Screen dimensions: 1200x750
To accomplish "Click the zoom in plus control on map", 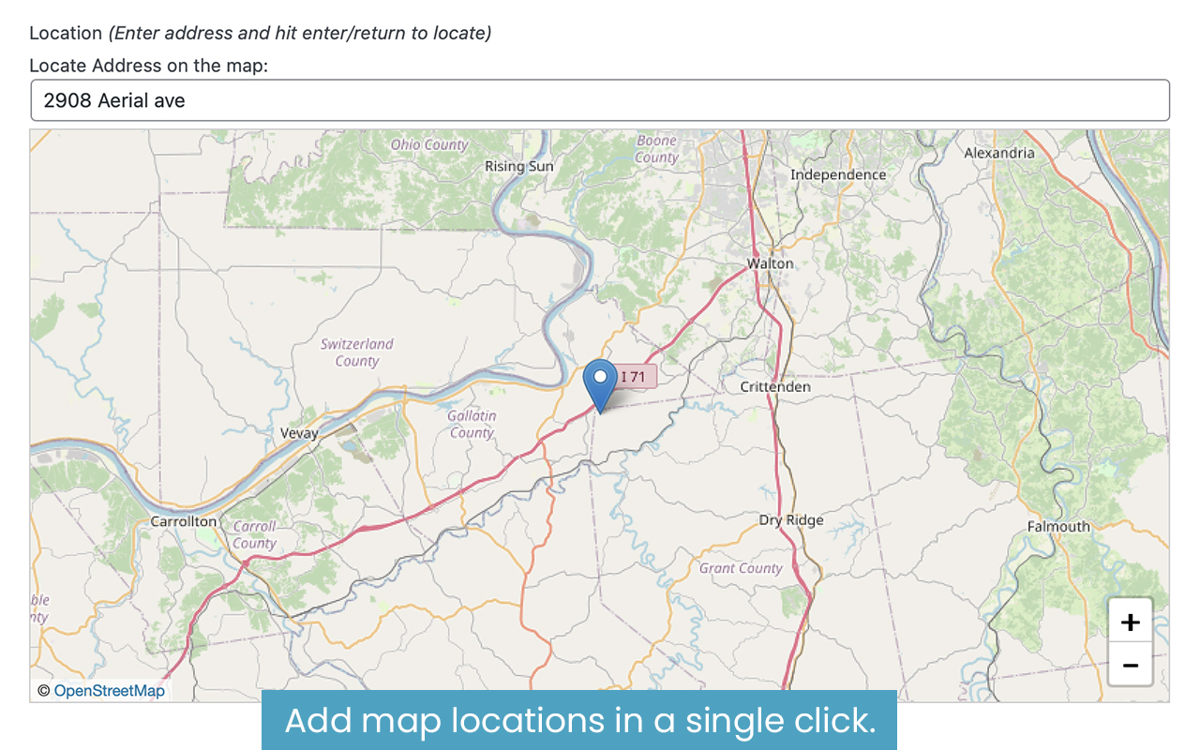I will click(1130, 620).
